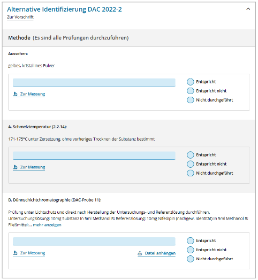Viewport: 258px width, 280px height.
Task: Focus the Aussehen result input field
Action: tap(94, 82)
